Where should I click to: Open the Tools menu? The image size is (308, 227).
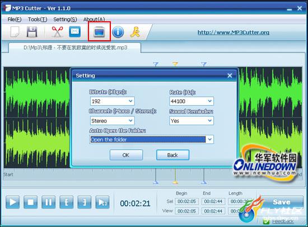pos(38,20)
